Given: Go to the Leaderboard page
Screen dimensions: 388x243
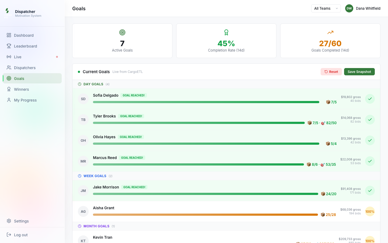Looking at the screenshot, I should (x=32, y=46).
